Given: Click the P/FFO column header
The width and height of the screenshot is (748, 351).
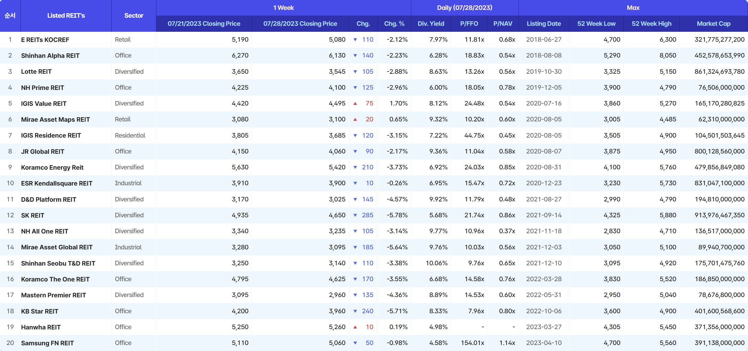Looking at the screenshot, I should 469,24.
